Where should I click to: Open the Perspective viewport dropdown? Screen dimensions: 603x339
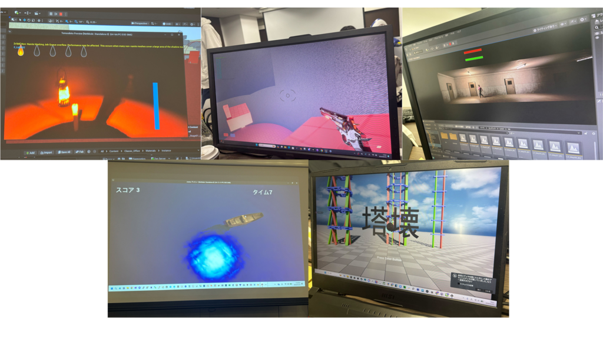(x=138, y=23)
